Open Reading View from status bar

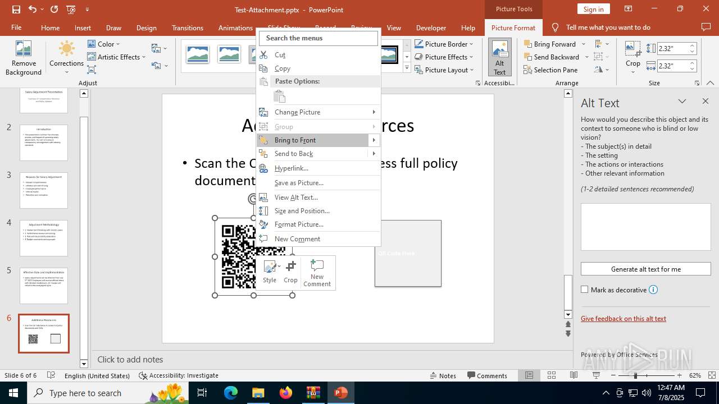(x=574, y=375)
